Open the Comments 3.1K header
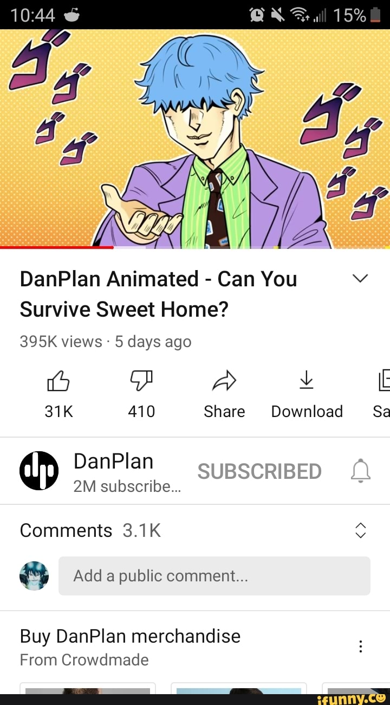Image resolution: width=390 pixels, height=705 pixels. [90, 530]
